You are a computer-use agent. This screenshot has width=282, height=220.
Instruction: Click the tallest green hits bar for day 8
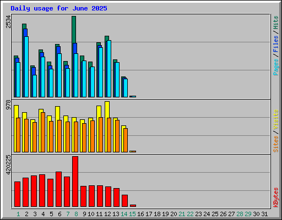click(74, 29)
